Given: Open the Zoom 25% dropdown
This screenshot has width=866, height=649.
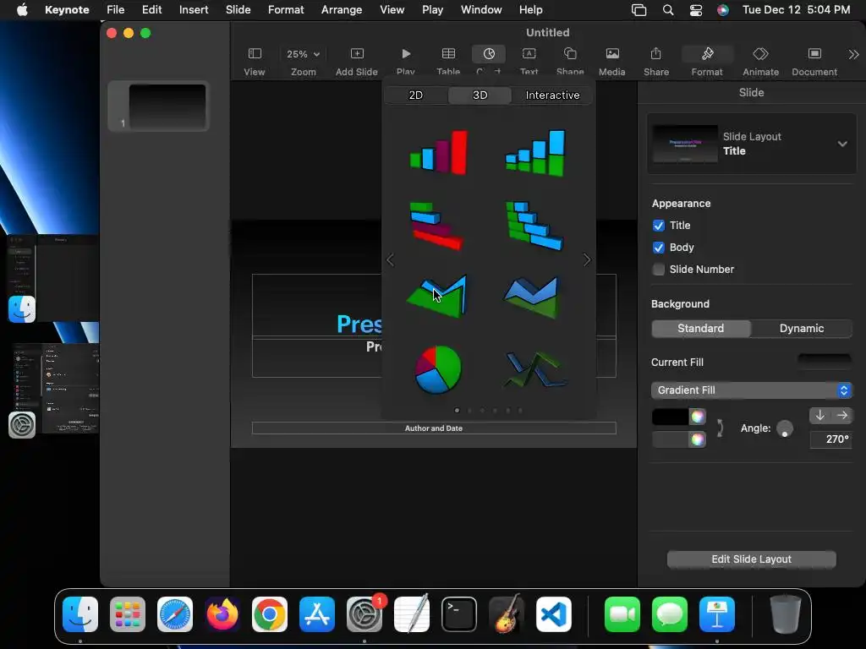Looking at the screenshot, I should tap(304, 54).
